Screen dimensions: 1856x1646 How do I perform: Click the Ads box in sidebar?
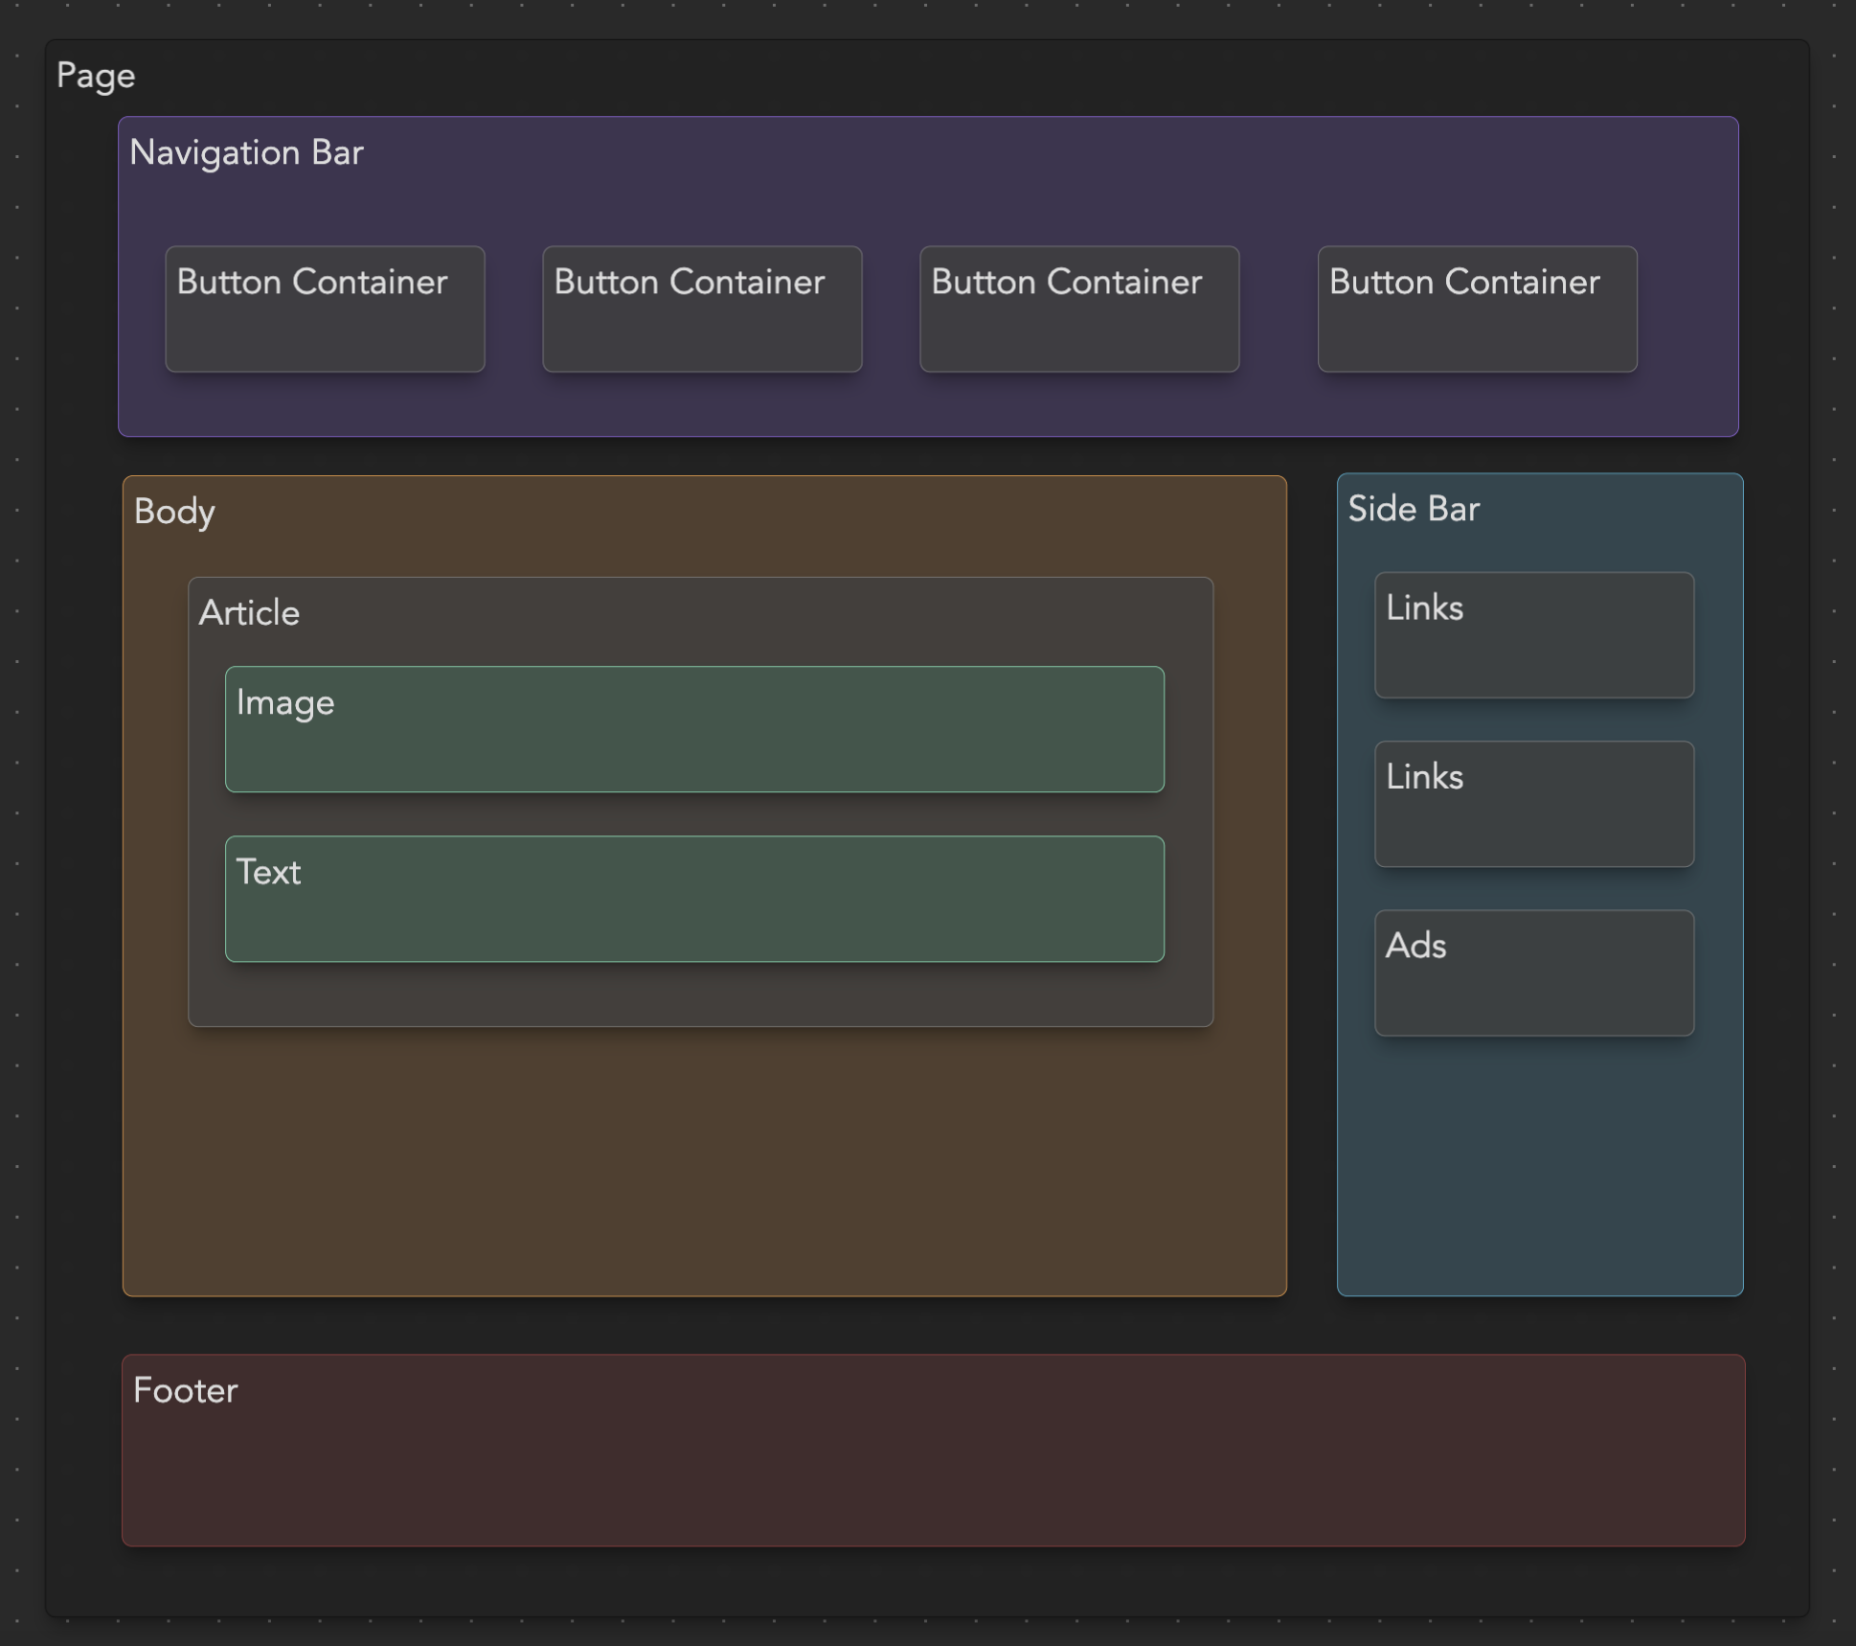click(1534, 972)
